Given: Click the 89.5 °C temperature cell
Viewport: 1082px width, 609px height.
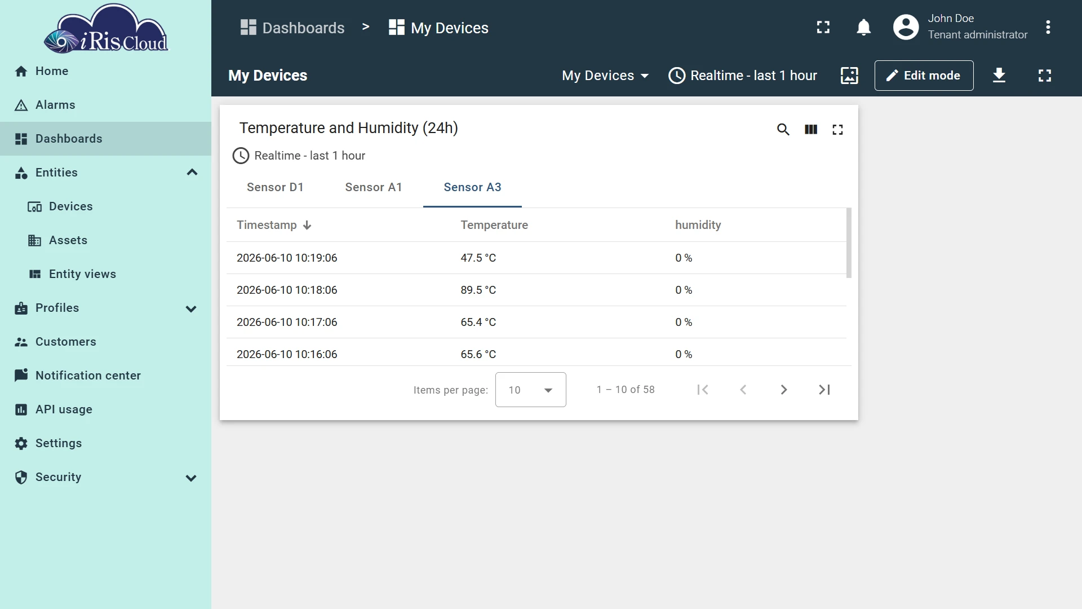Looking at the screenshot, I should pyautogui.click(x=478, y=290).
